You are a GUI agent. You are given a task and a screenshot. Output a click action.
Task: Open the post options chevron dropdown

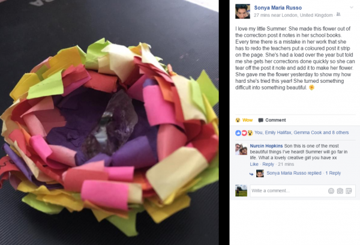click(x=351, y=8)
